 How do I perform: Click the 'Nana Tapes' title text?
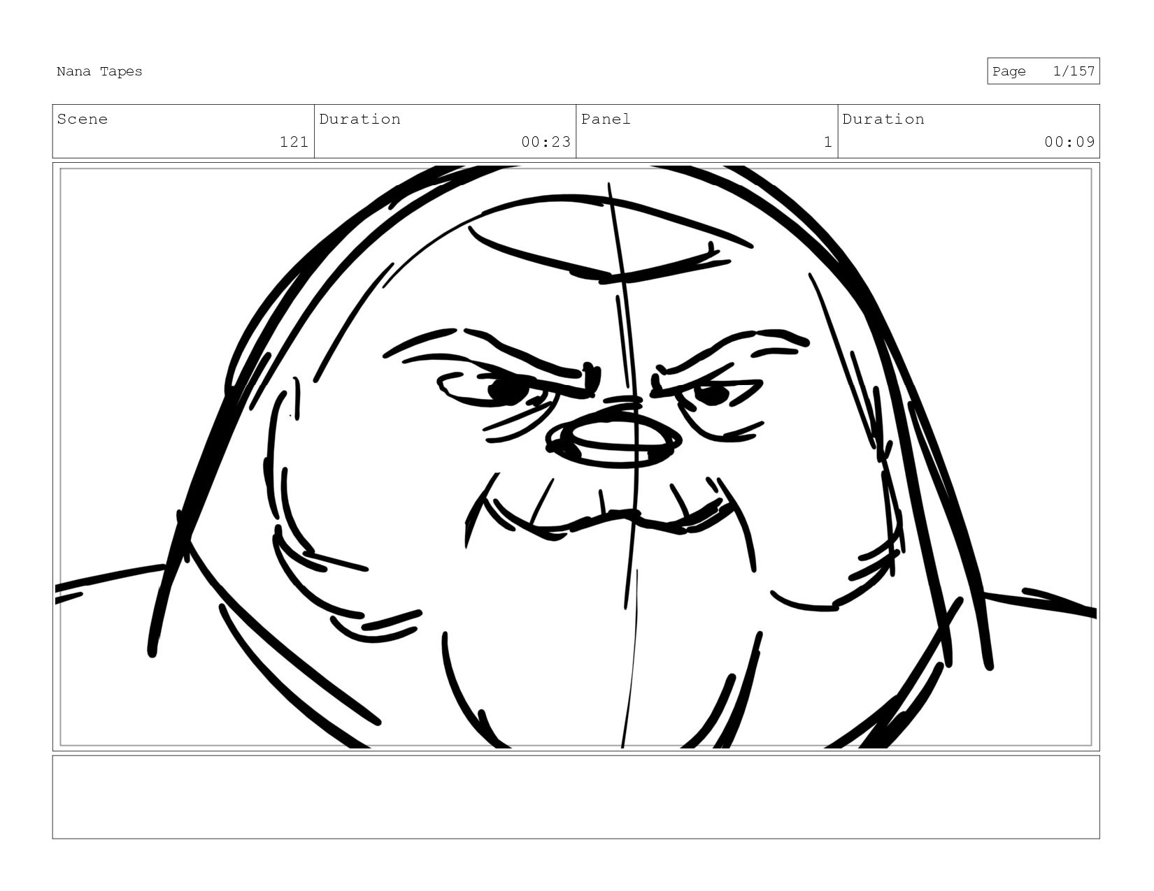[99, 71]
